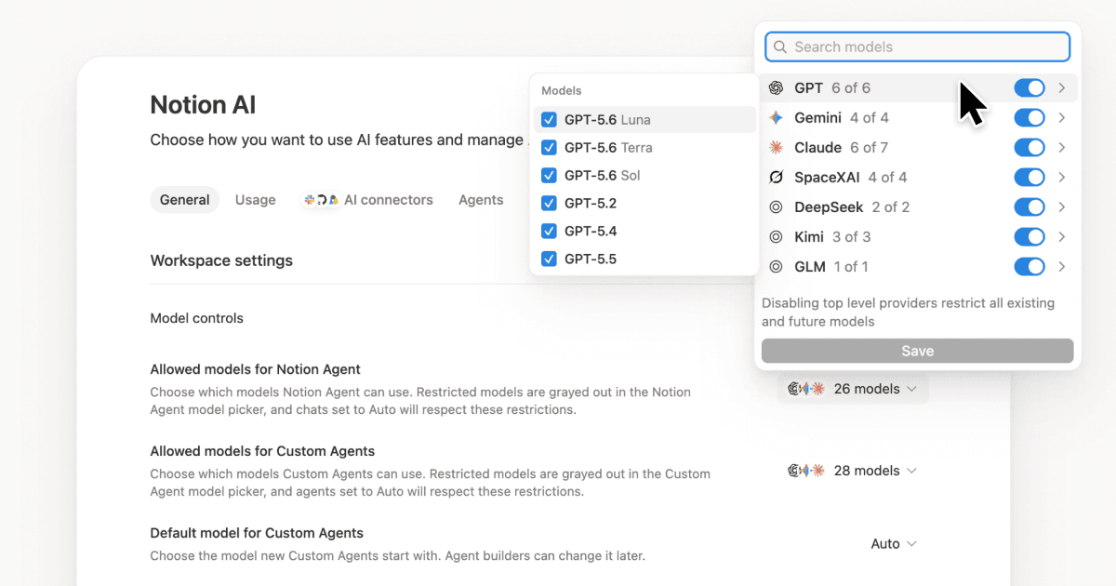Click the GPT-5.5 label text
Screen dimensions: 1116x586
pos(591,260)
